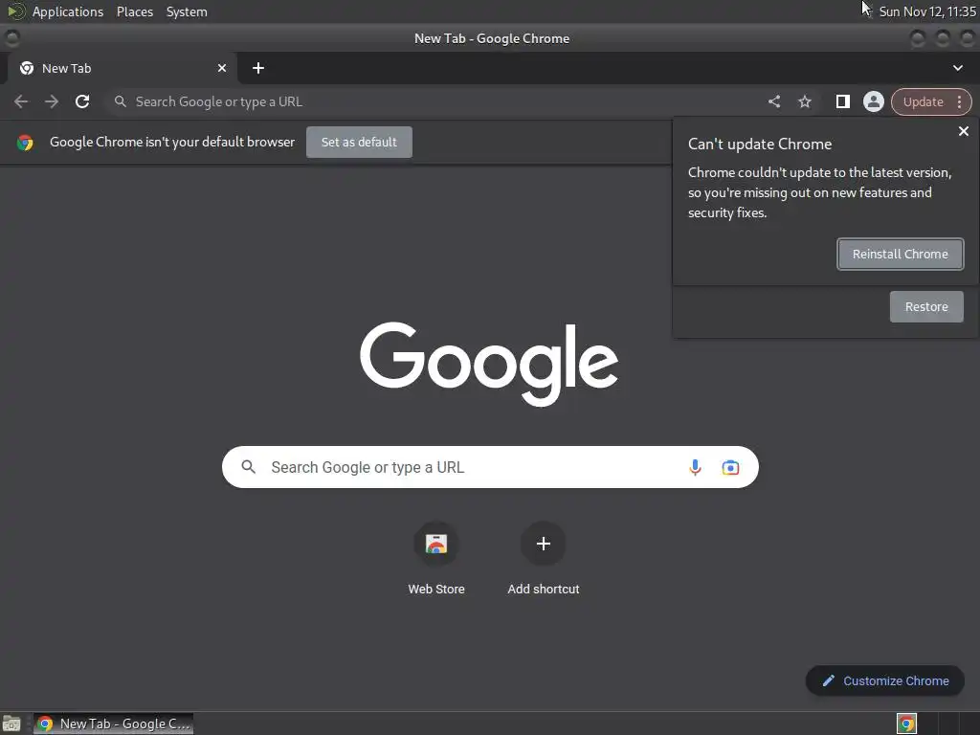Open a new tab with the plus button
Viewport: 980px width, 735px height.
point(258,68)
